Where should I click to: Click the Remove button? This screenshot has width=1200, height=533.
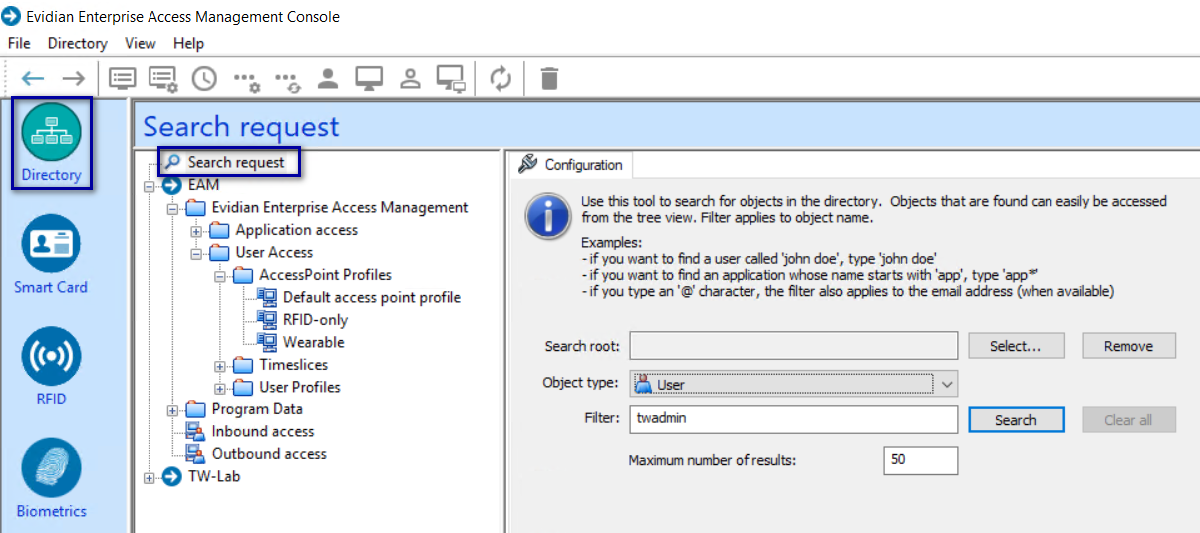[1129, 346]
